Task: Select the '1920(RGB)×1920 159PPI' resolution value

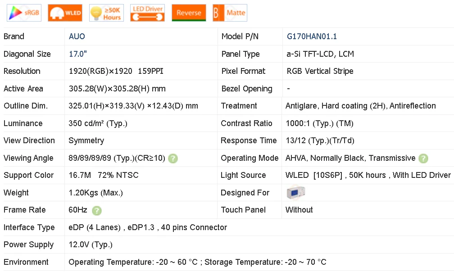Action: click(x=116, y=71)
